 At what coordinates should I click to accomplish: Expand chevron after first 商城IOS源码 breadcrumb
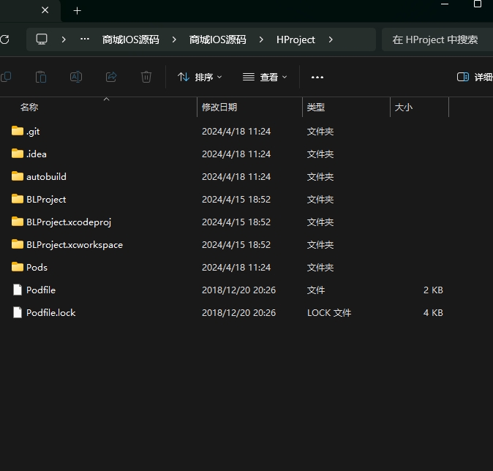coord(174,39)
